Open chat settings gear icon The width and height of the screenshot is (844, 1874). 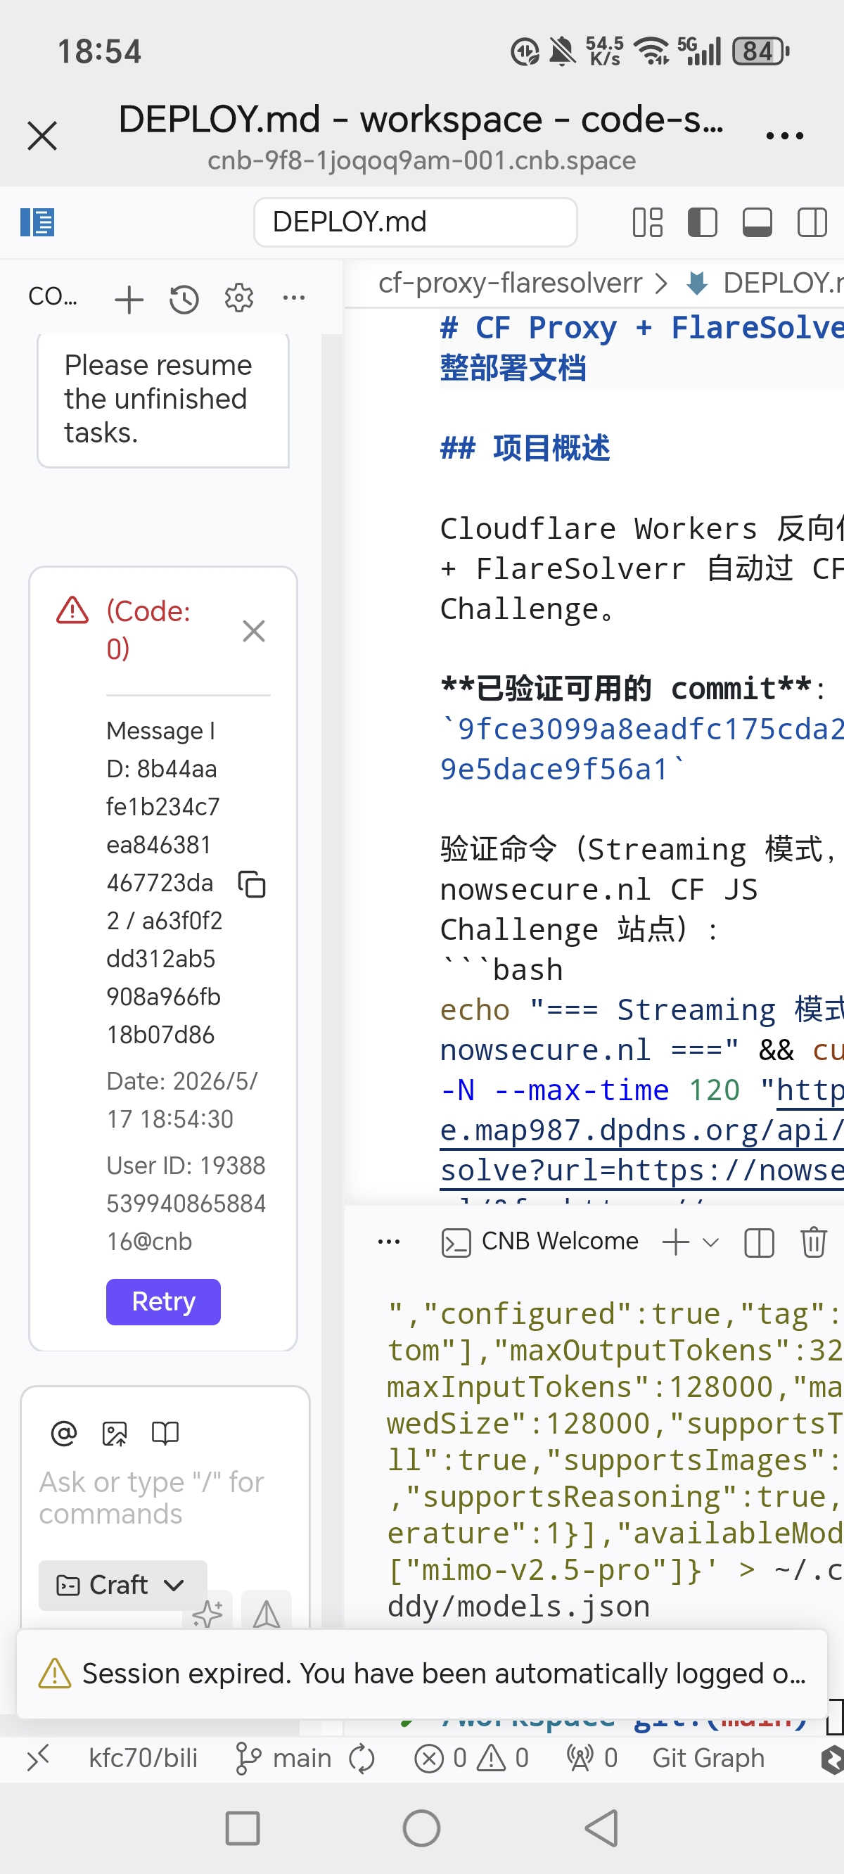coord(238,298)
